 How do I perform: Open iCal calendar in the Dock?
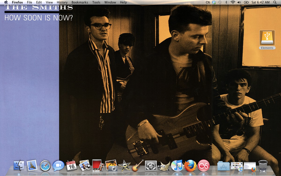71,165
